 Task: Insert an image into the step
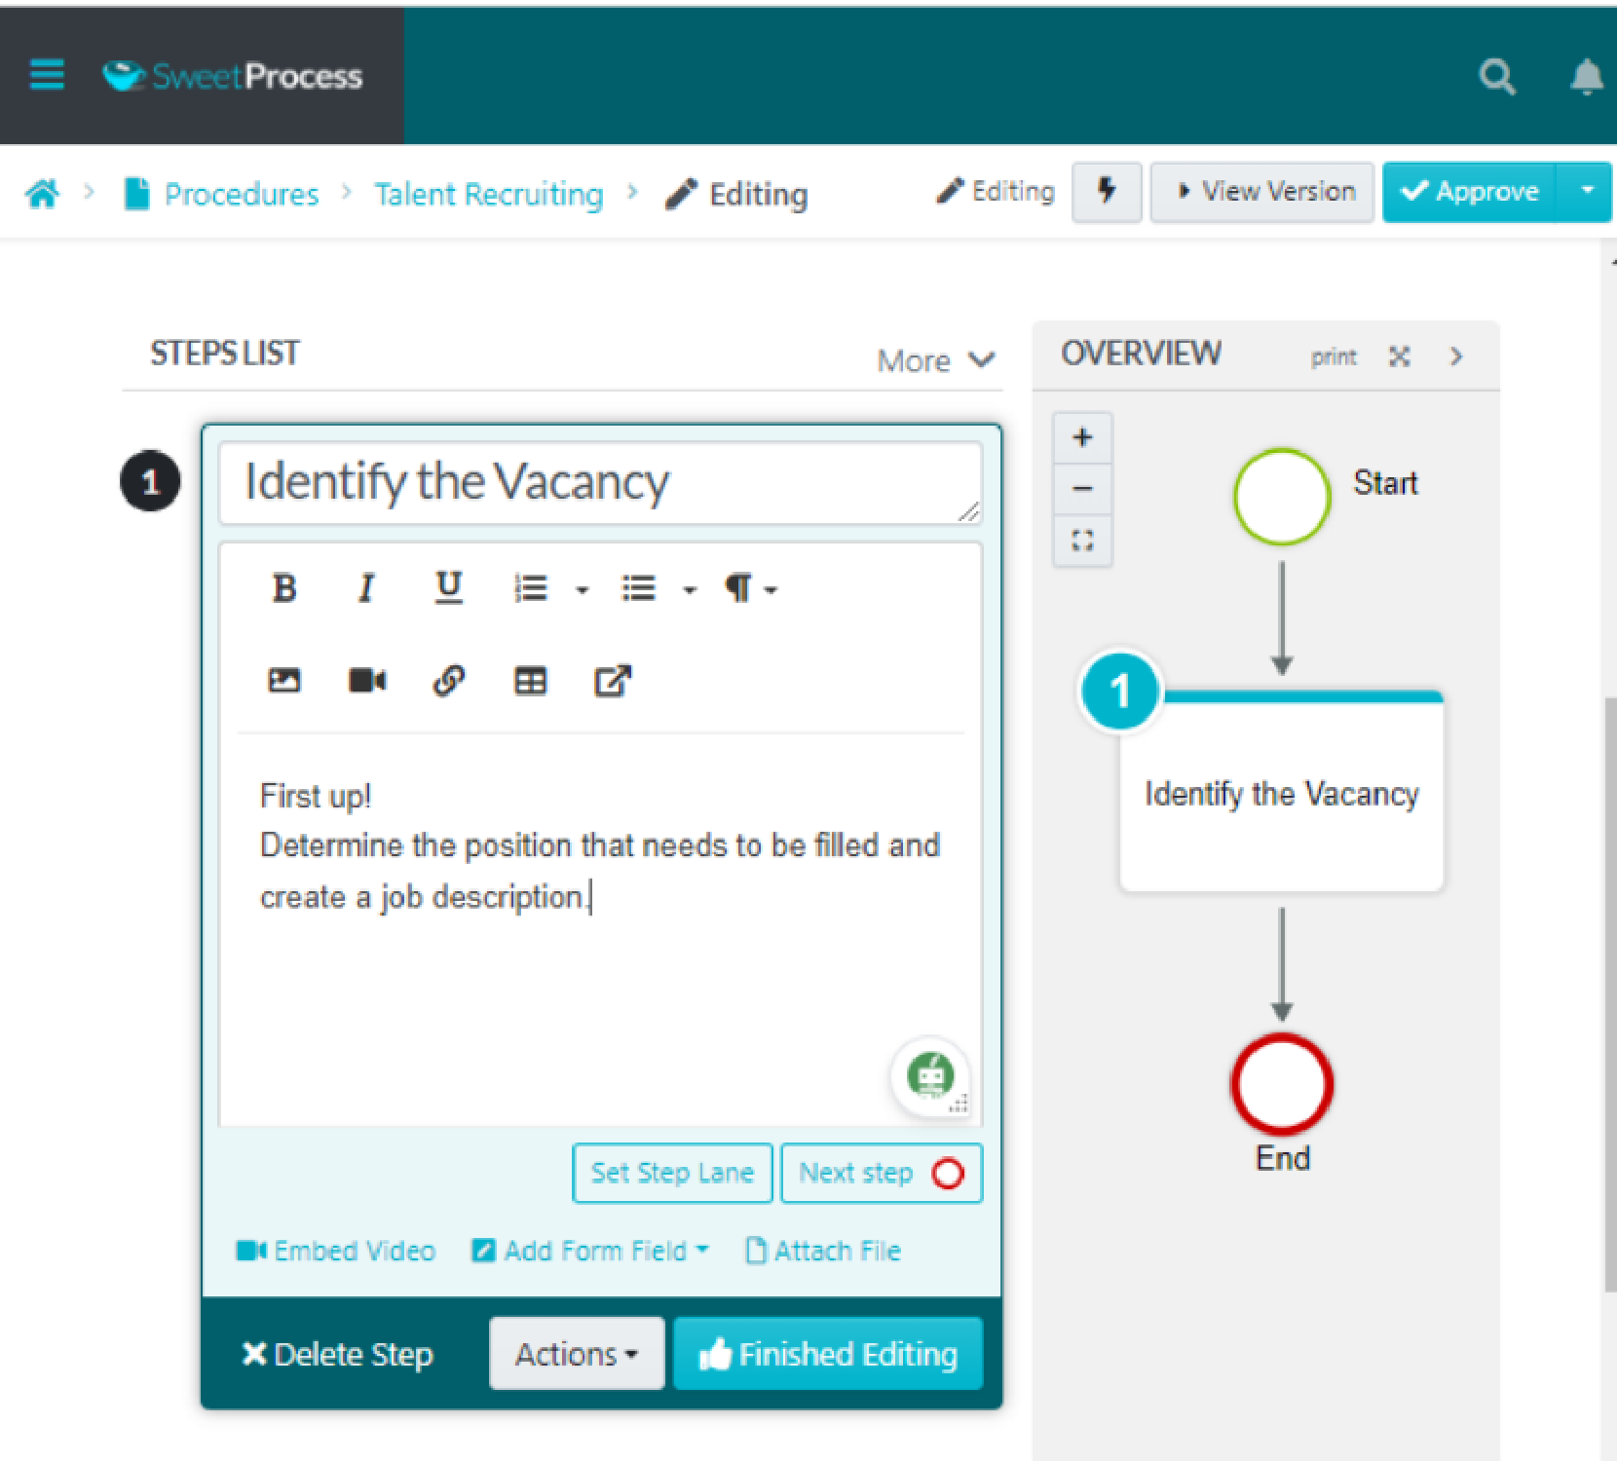pos(283,680)
